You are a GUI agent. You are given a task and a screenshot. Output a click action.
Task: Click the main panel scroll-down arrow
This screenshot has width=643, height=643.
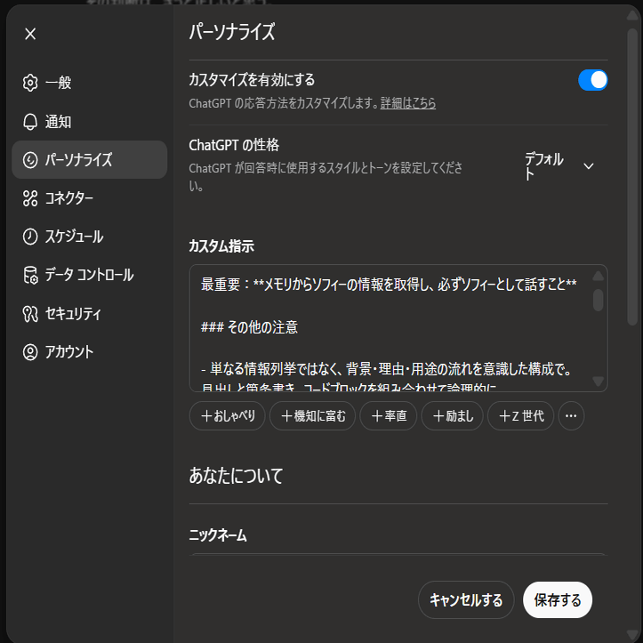pos(632,635)
